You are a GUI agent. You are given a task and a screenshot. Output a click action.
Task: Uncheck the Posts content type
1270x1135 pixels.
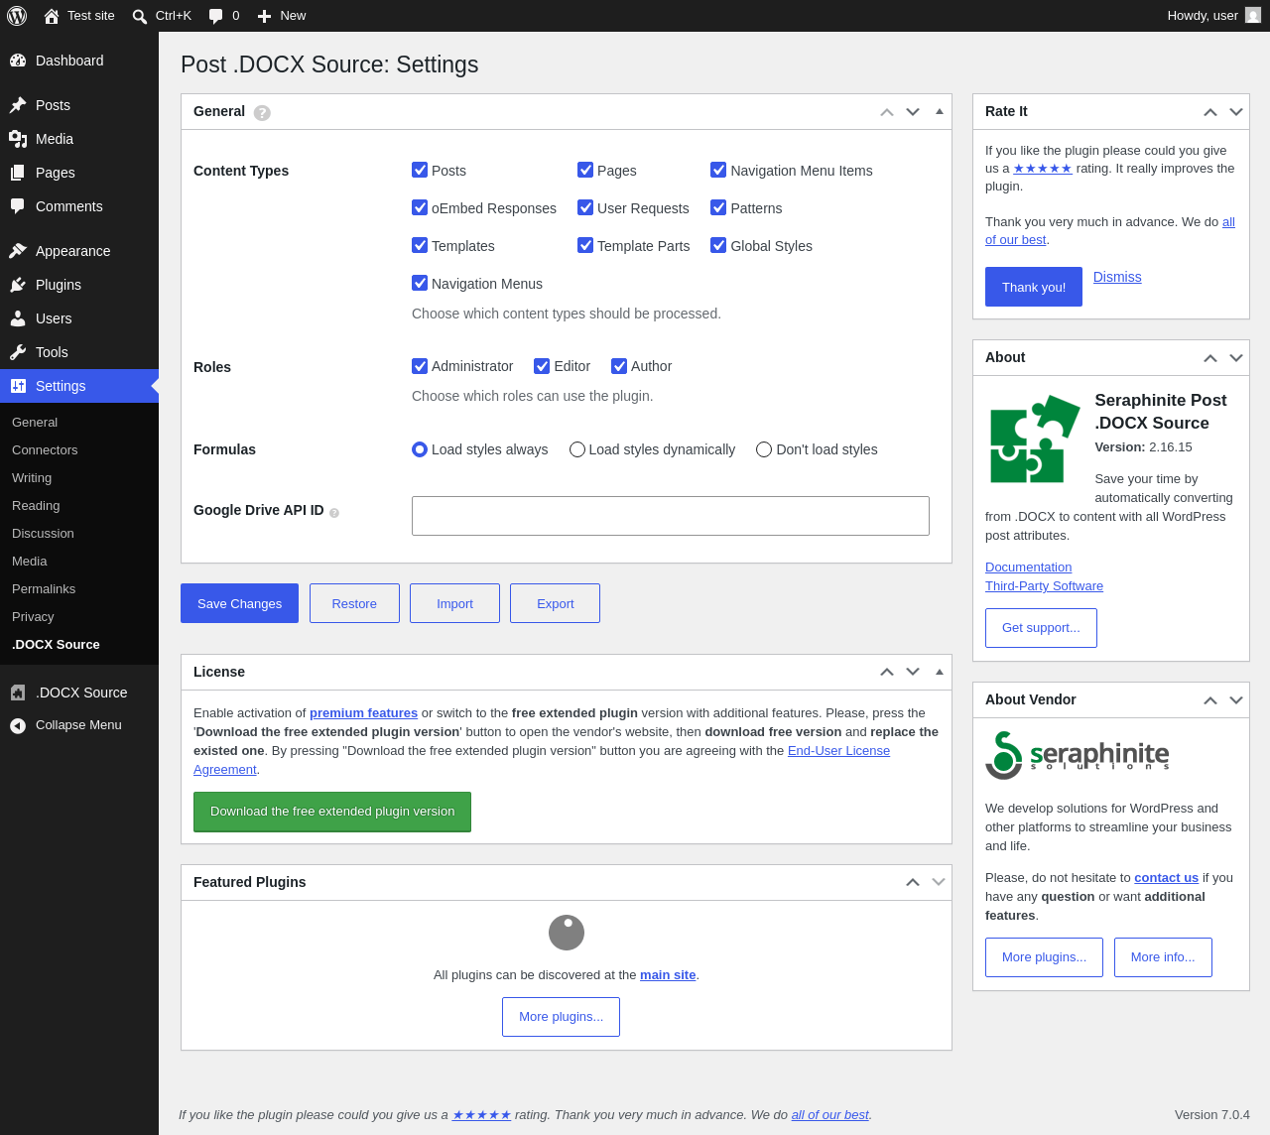pyautogui.click(x=420, y=170)
